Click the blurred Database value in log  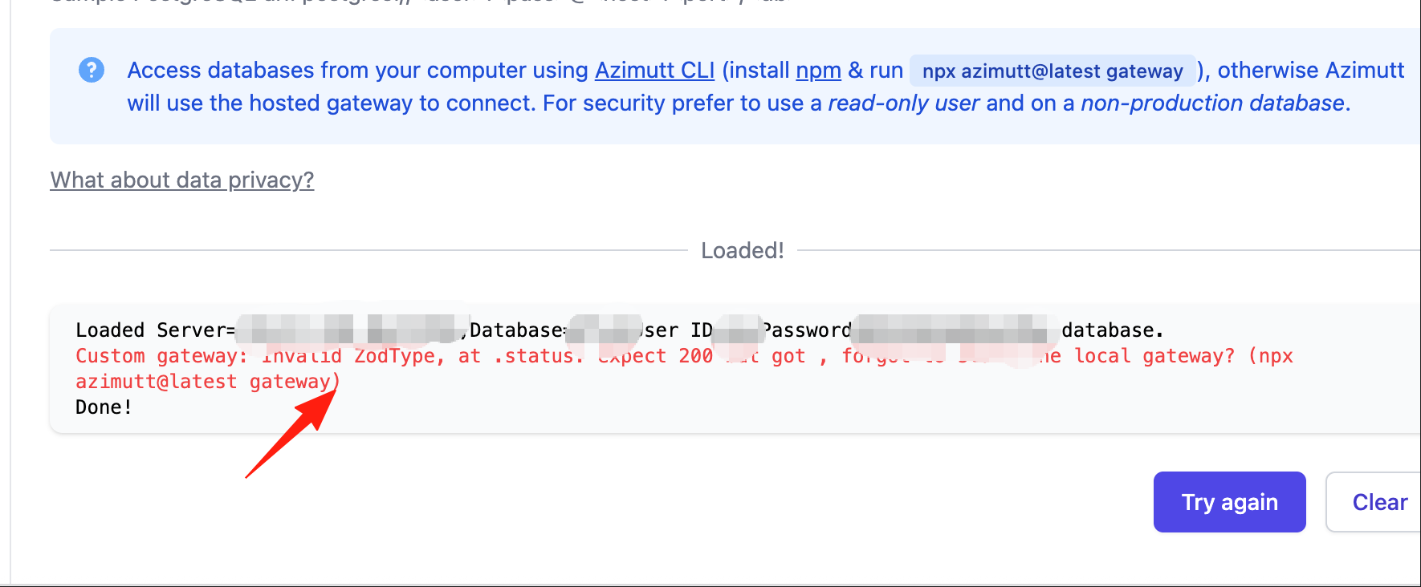click(x=604, y=330)
